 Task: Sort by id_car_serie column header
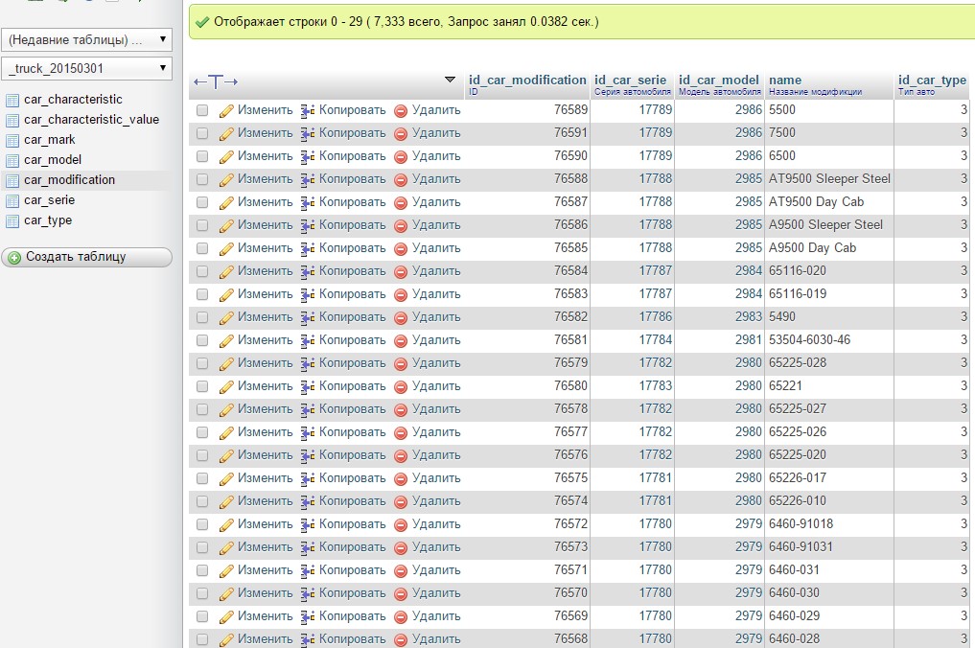(630, 81)
